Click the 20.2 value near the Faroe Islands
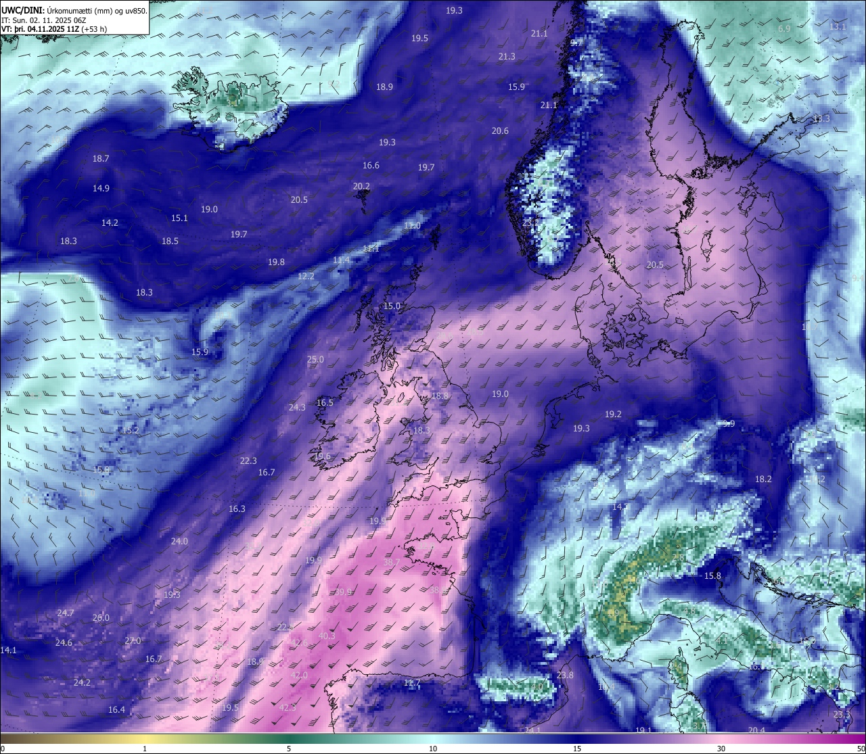 coord(361,187)
